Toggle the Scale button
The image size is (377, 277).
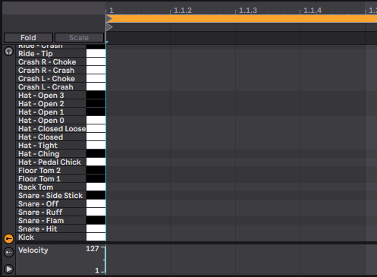click(x=79, y=38)
